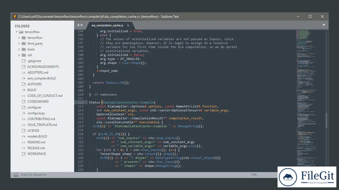Click the file icon next to LICENSE
This screenshot has width=339, height=190.
coord(24,131)
